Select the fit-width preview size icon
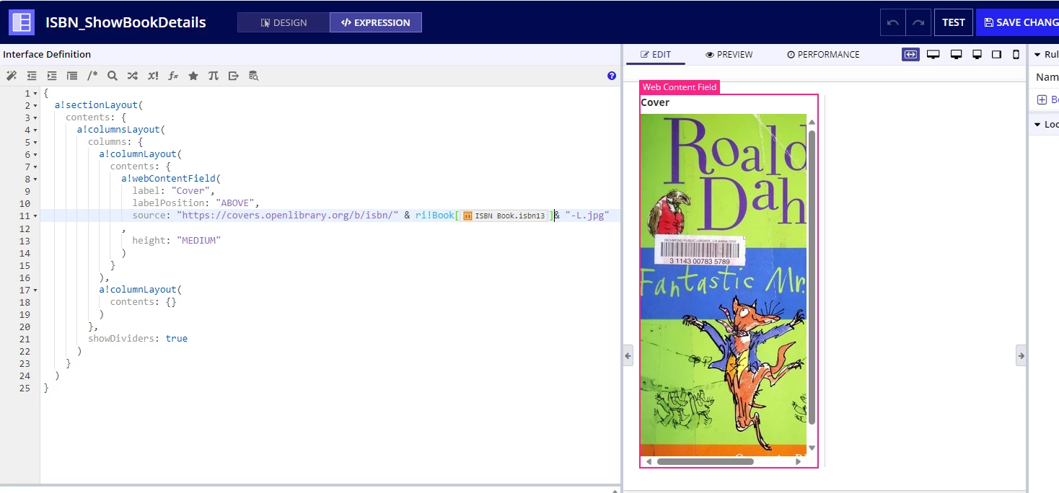1059x493 pixels. (x=910, y=54)
